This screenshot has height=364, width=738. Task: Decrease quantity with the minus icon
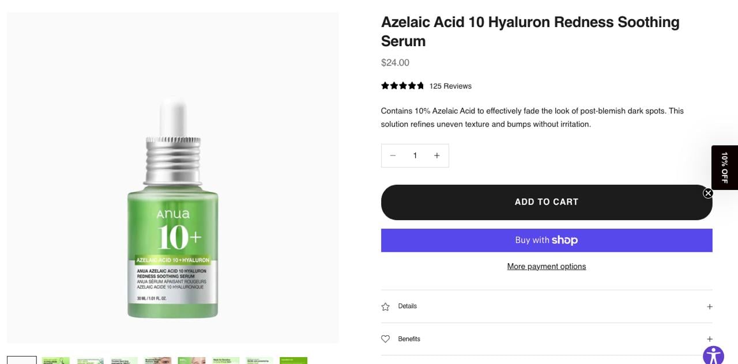[393, 156]
